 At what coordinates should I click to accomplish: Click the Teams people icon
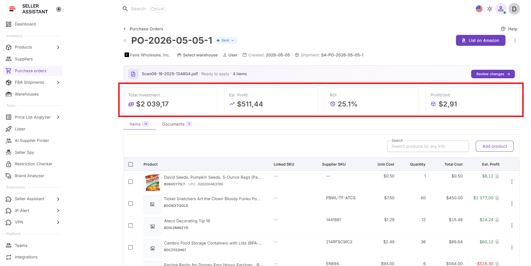pos(9,246)
